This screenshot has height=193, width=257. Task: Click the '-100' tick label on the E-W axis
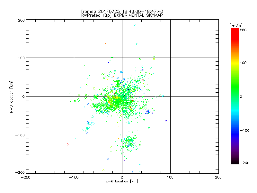[x=74, y=177]
